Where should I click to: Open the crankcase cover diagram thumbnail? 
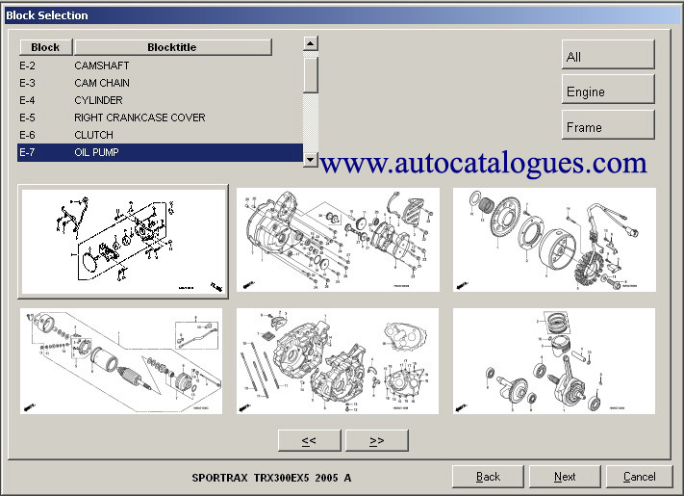pos(338,241)
